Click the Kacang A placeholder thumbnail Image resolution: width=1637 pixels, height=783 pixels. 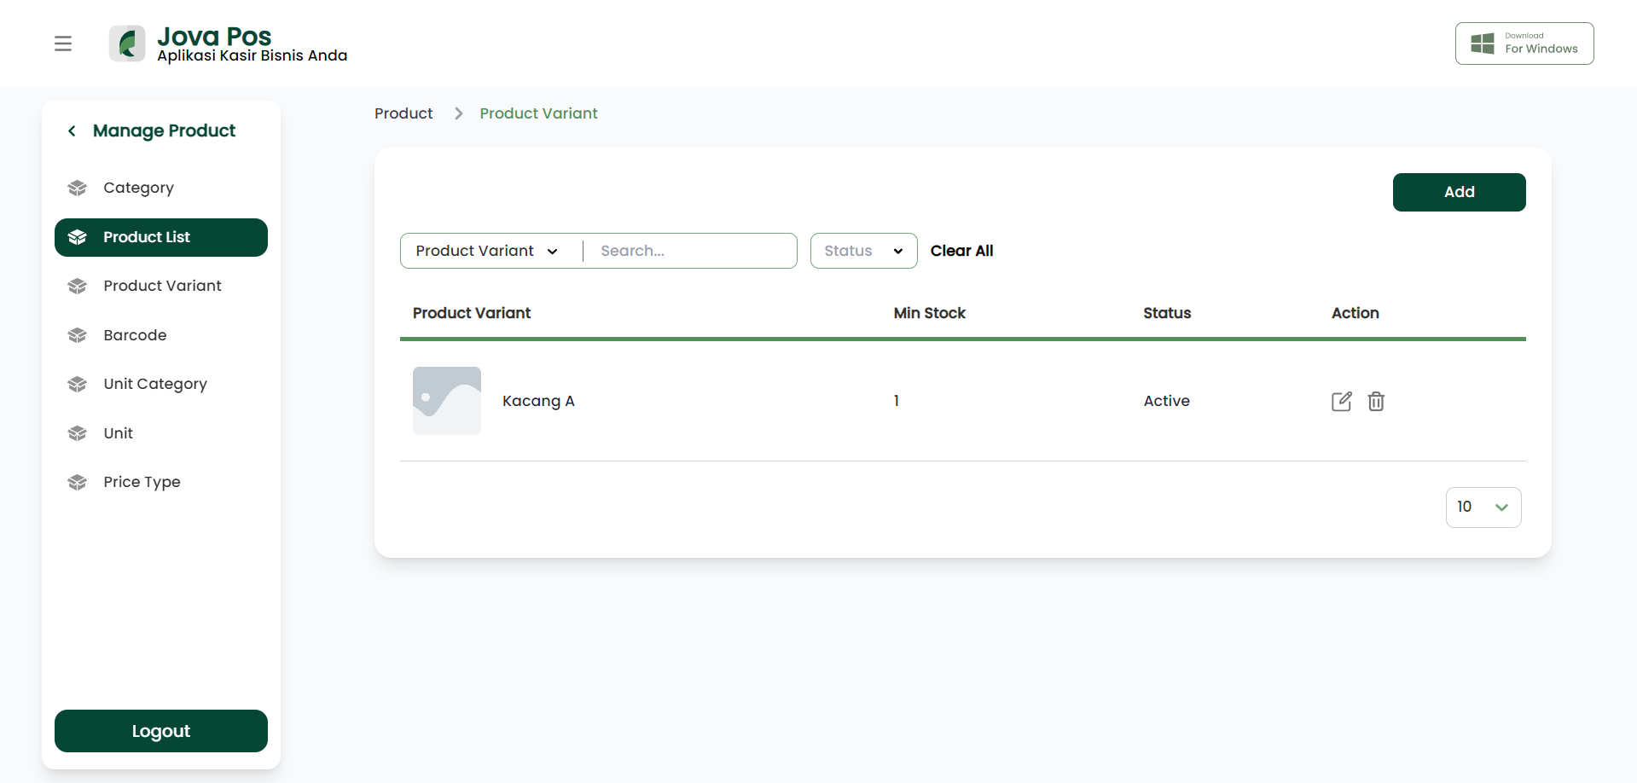tap(447, 401)
